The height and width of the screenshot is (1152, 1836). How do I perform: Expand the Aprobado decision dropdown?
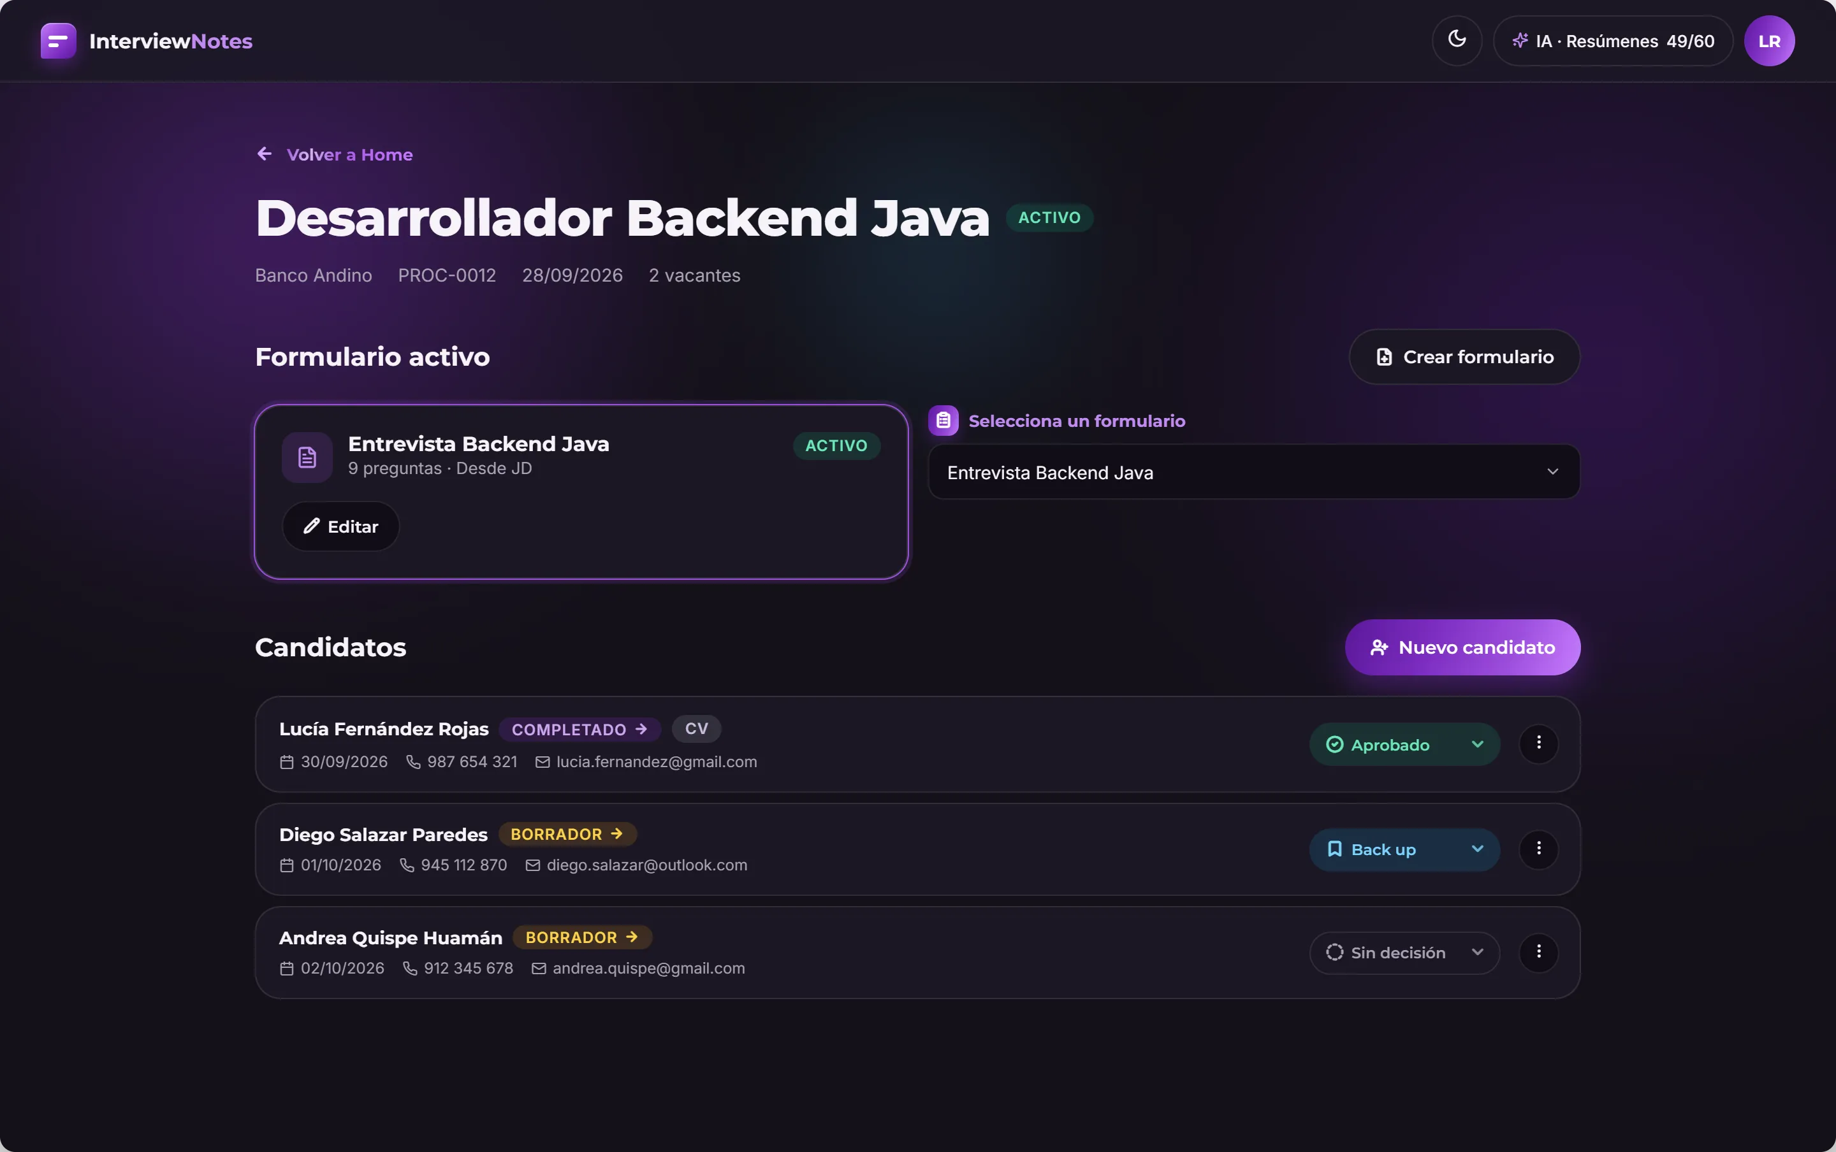click(x=1404, y=744)
